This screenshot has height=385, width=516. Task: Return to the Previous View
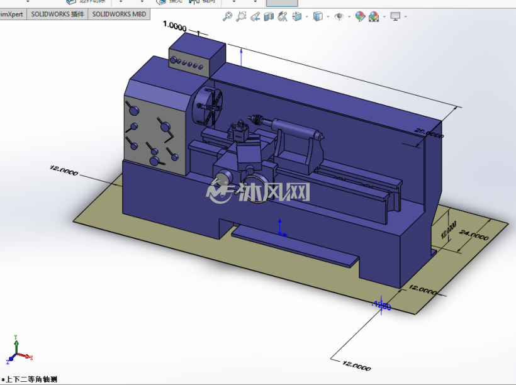255,16
